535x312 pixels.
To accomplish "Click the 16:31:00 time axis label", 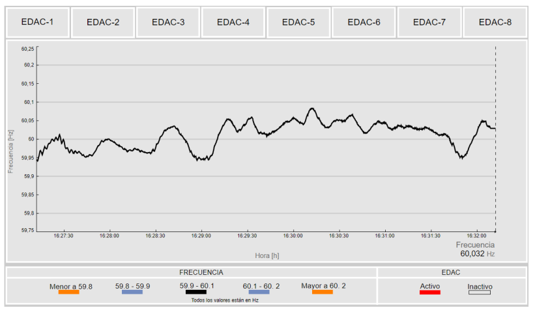I will point(384,236).
